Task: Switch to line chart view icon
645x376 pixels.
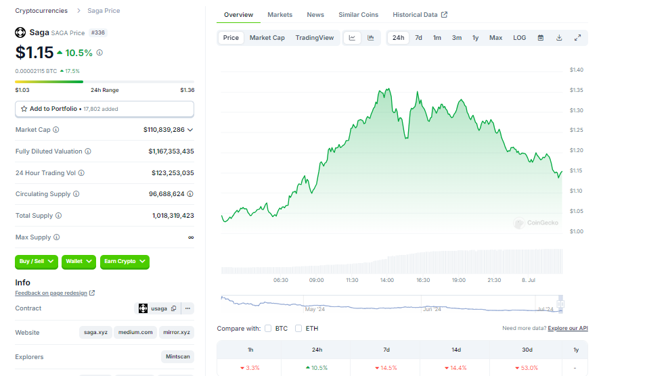Action: click(x=352, y=38)
